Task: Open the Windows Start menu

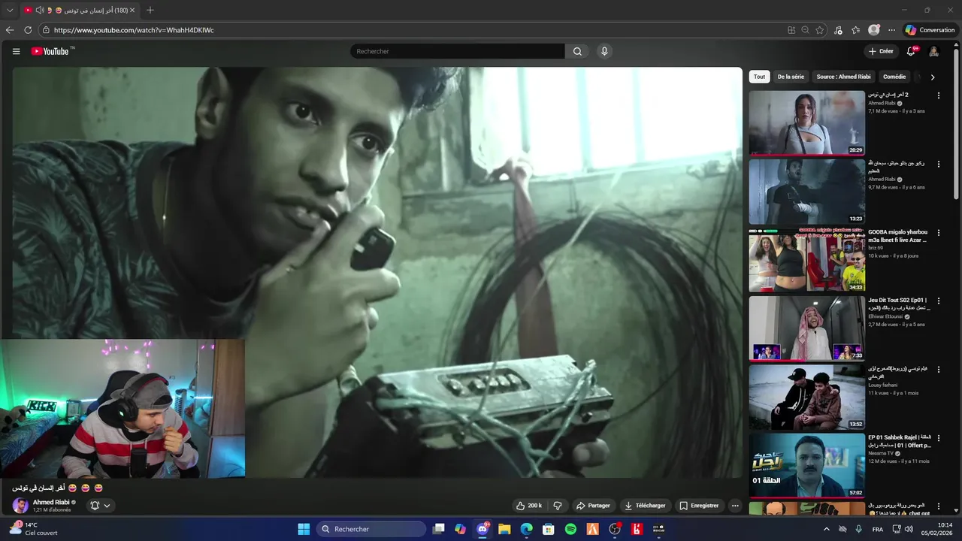Action: [x=304, y=529]
